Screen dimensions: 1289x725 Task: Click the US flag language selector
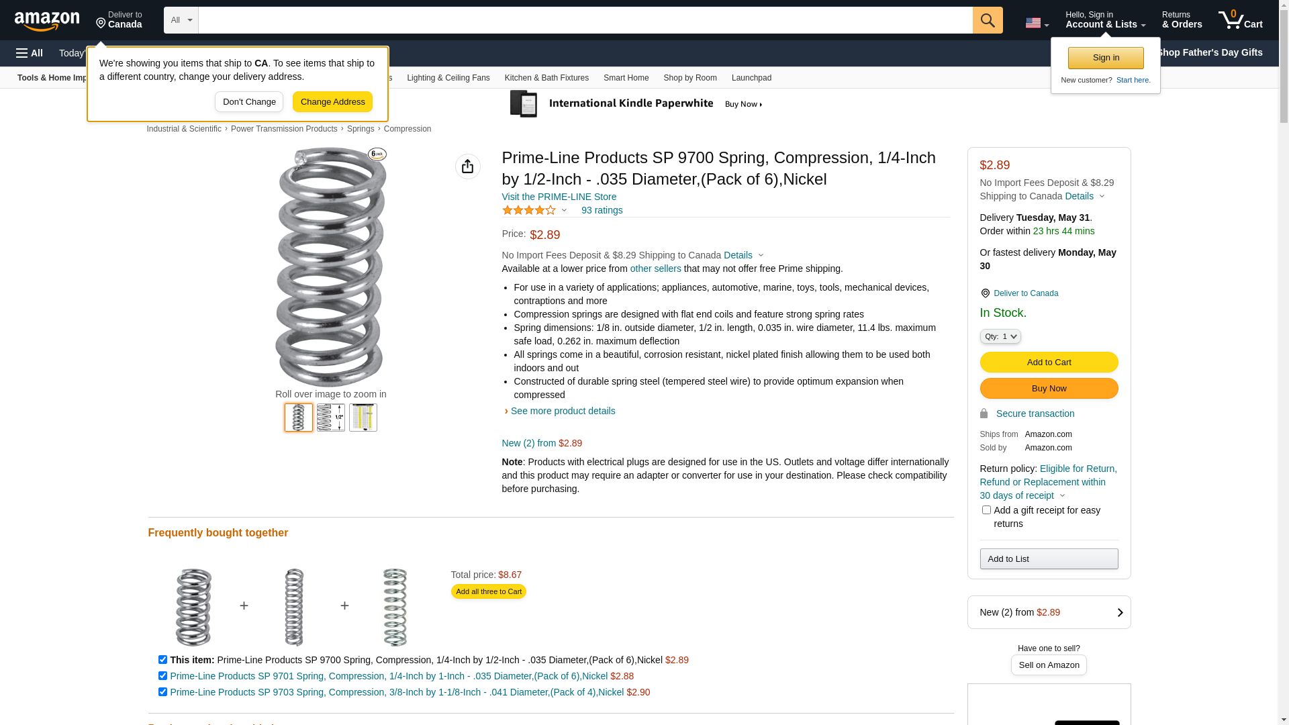coord(1037,23)
